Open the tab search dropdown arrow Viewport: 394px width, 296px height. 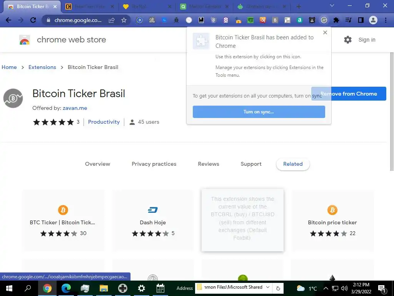[332, 5]
